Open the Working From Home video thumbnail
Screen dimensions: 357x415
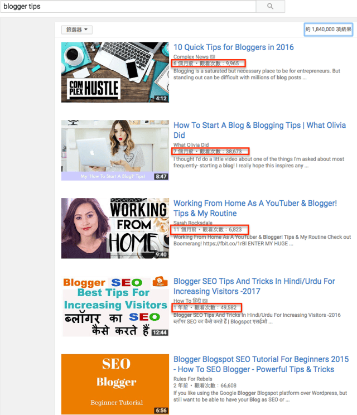click(115, 228)
